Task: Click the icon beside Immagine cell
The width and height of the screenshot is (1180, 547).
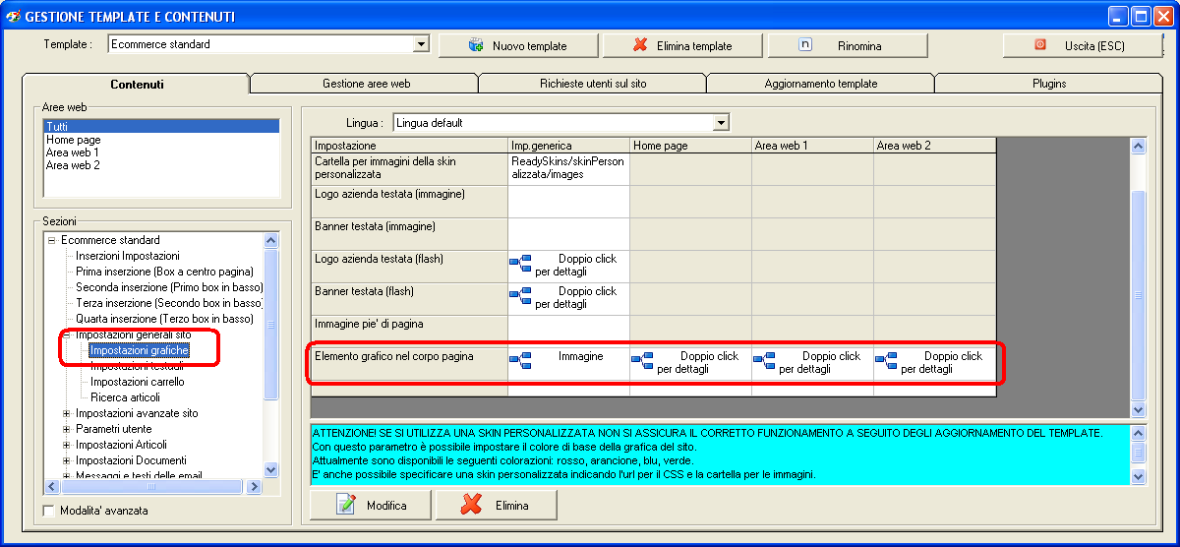Action: [520, 359]
